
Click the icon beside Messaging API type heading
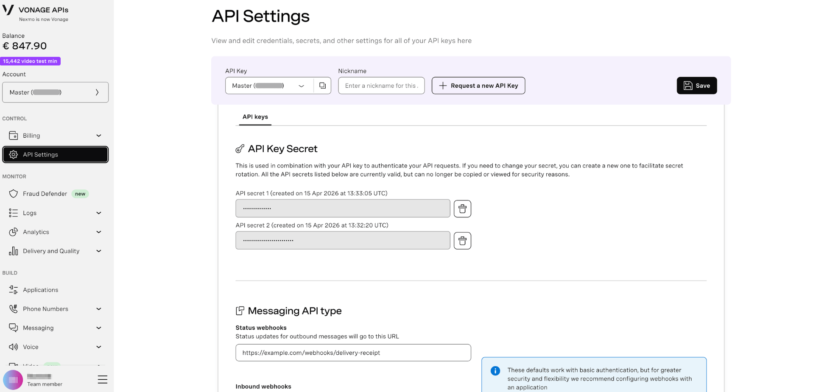click(240, 311)
